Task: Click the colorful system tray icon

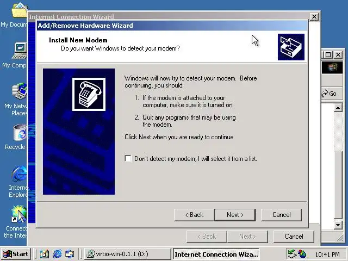Action: [x=302, y=254]
